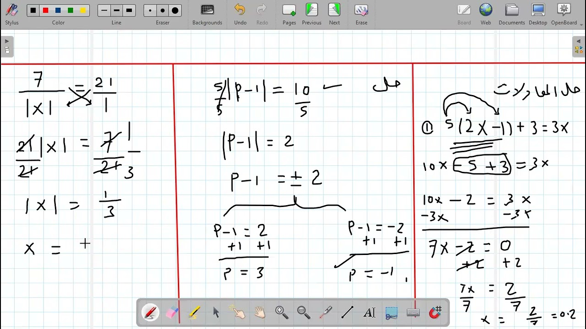Select the Draw lines tool
586x329 pixels.
pyautogui.click(x=347, y=313)
